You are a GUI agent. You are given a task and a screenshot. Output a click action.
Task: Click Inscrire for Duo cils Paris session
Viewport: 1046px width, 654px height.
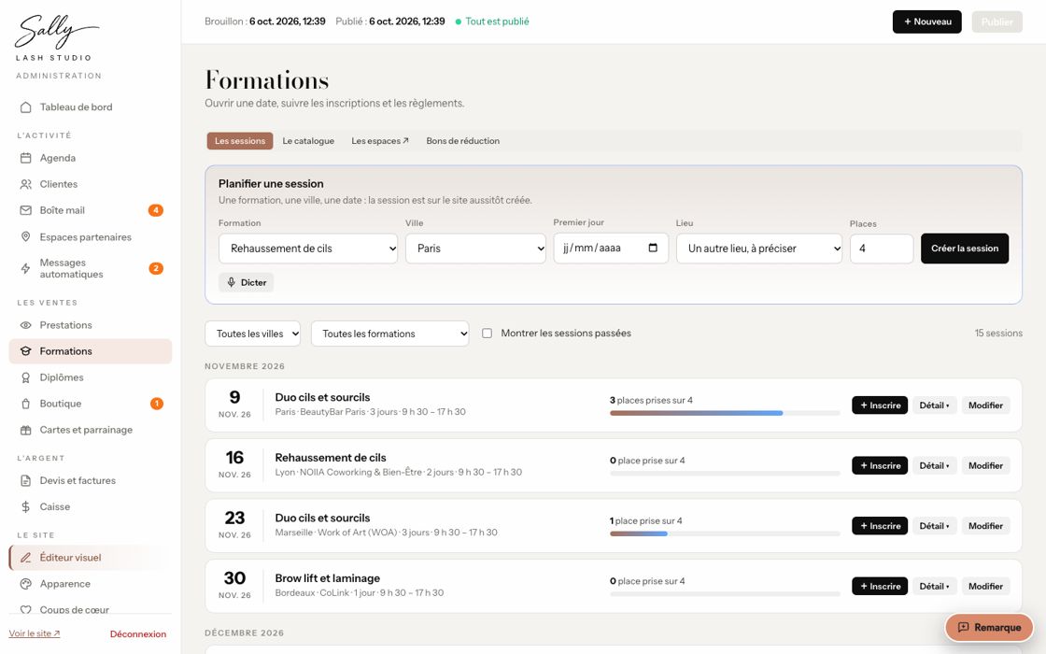click(x=880, y=405)
